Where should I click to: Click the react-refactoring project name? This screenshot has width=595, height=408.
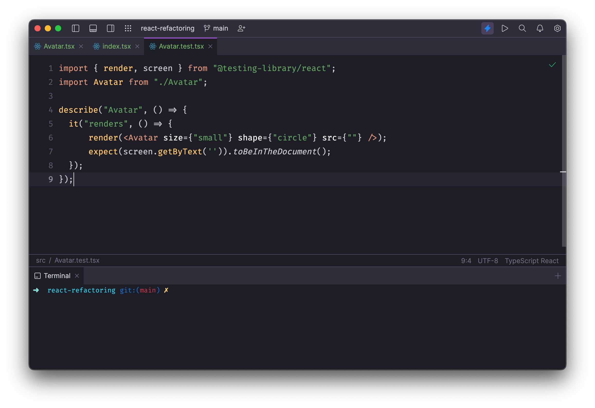point(167,28)
